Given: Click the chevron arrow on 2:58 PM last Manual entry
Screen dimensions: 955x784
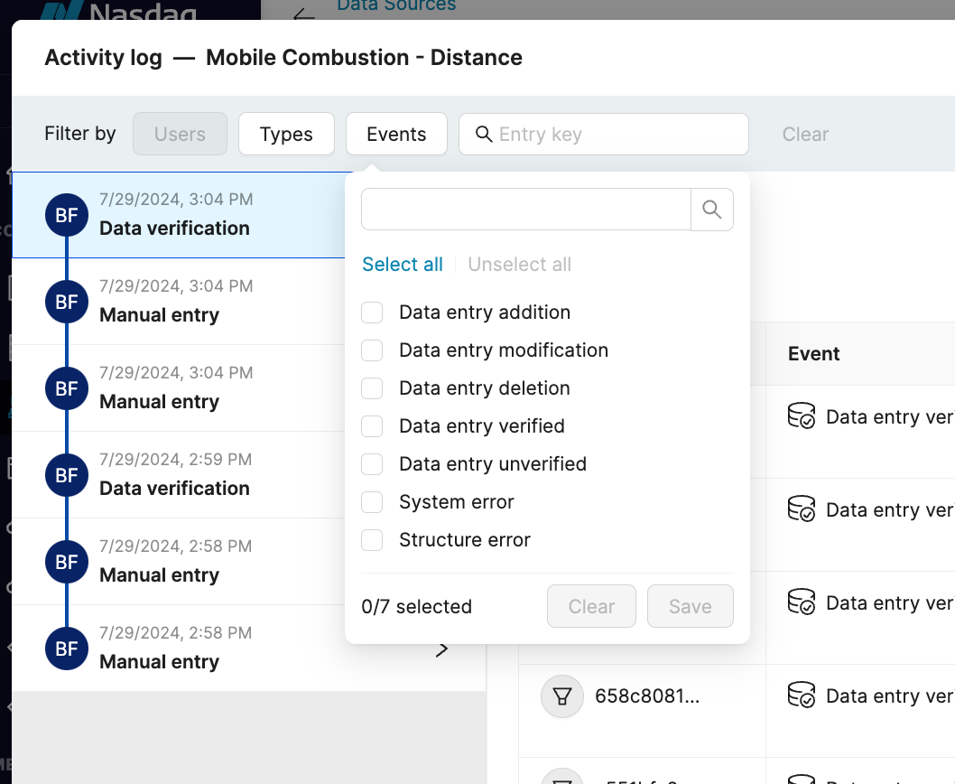Looking at the screenshot, I should [x=441, y=650].
